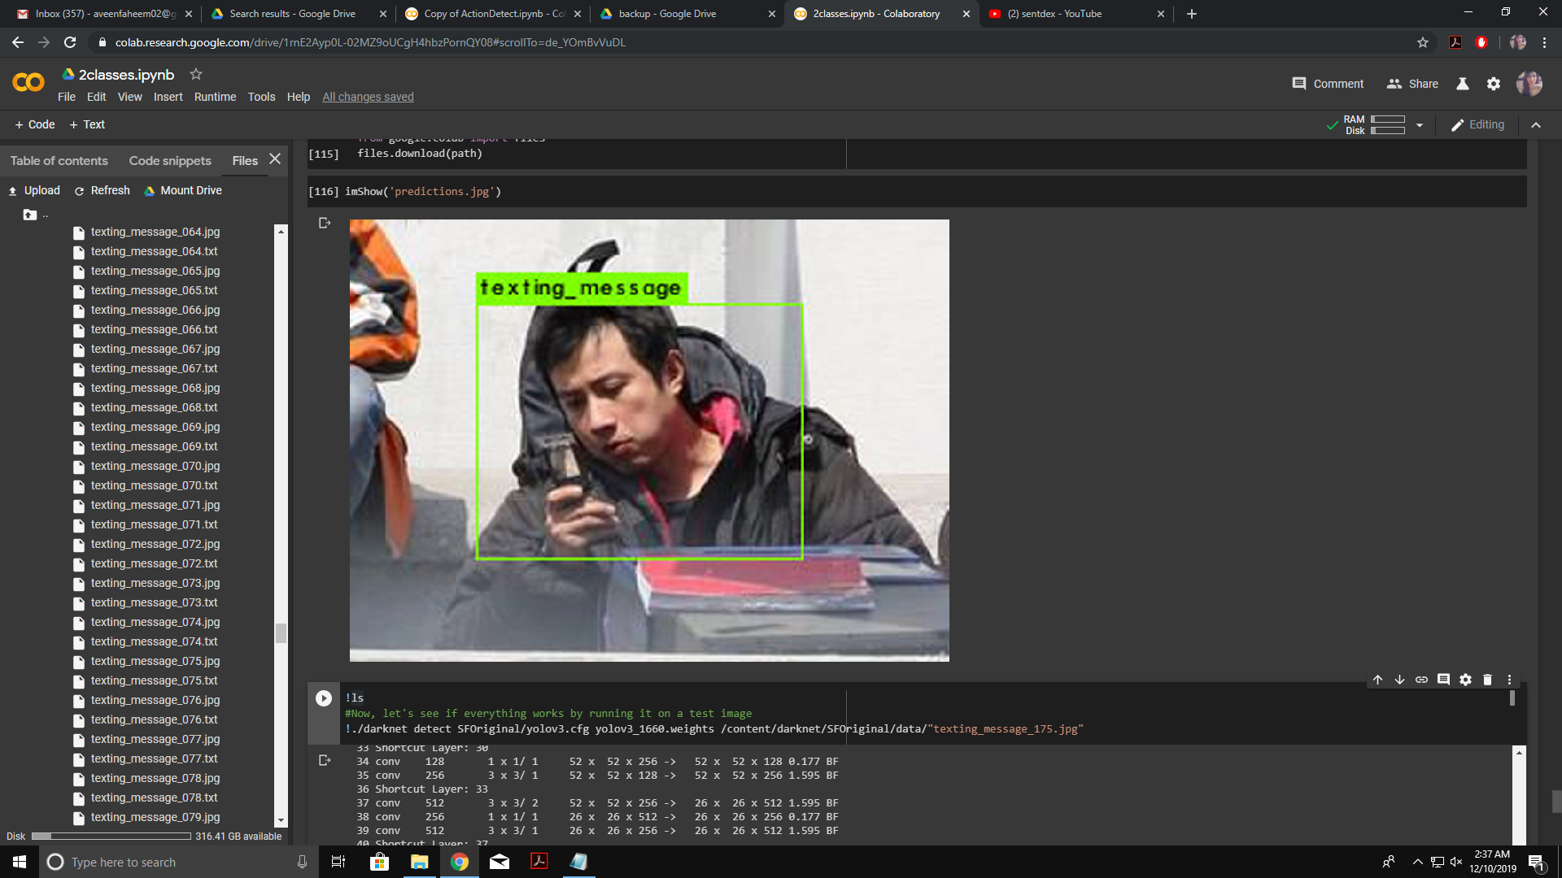Go up to parent folder icon
This screenshot has height=878, width=1562.
pyautogui.click(x=30, y=215)
